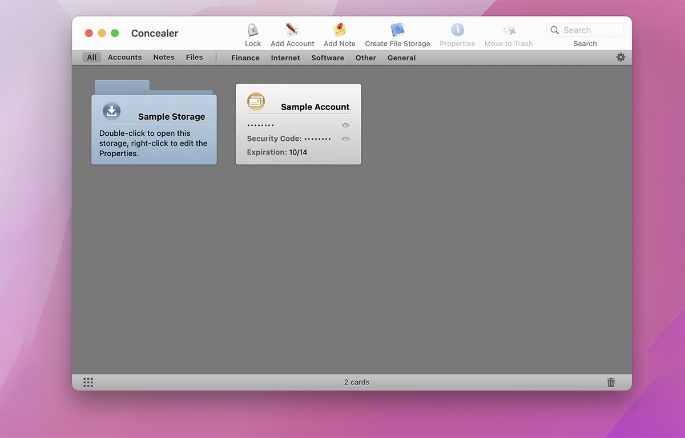Click the Security Code label
The image size is (685, 438).
tap(274, 139)
